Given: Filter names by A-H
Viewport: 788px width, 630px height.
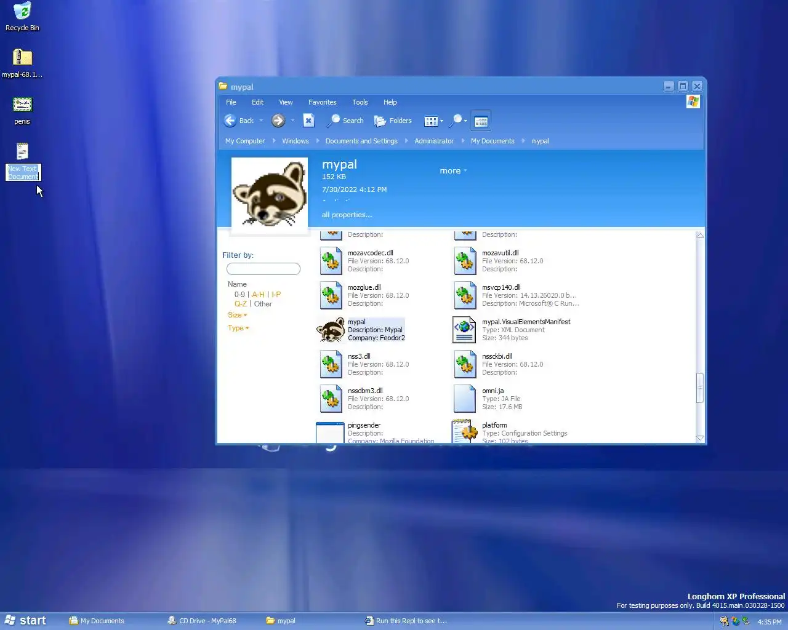Looking at the screenshot, I should pyautogui.click(x=258, y=295).
